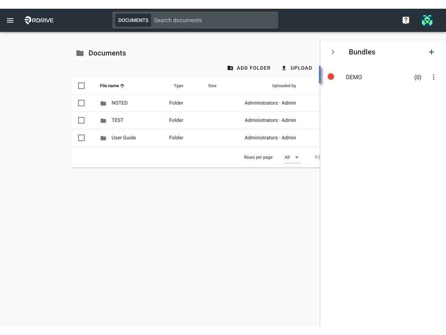Open the User Guide folder
This screenshot has width=446, height=335.
click(x=124, y=137)
